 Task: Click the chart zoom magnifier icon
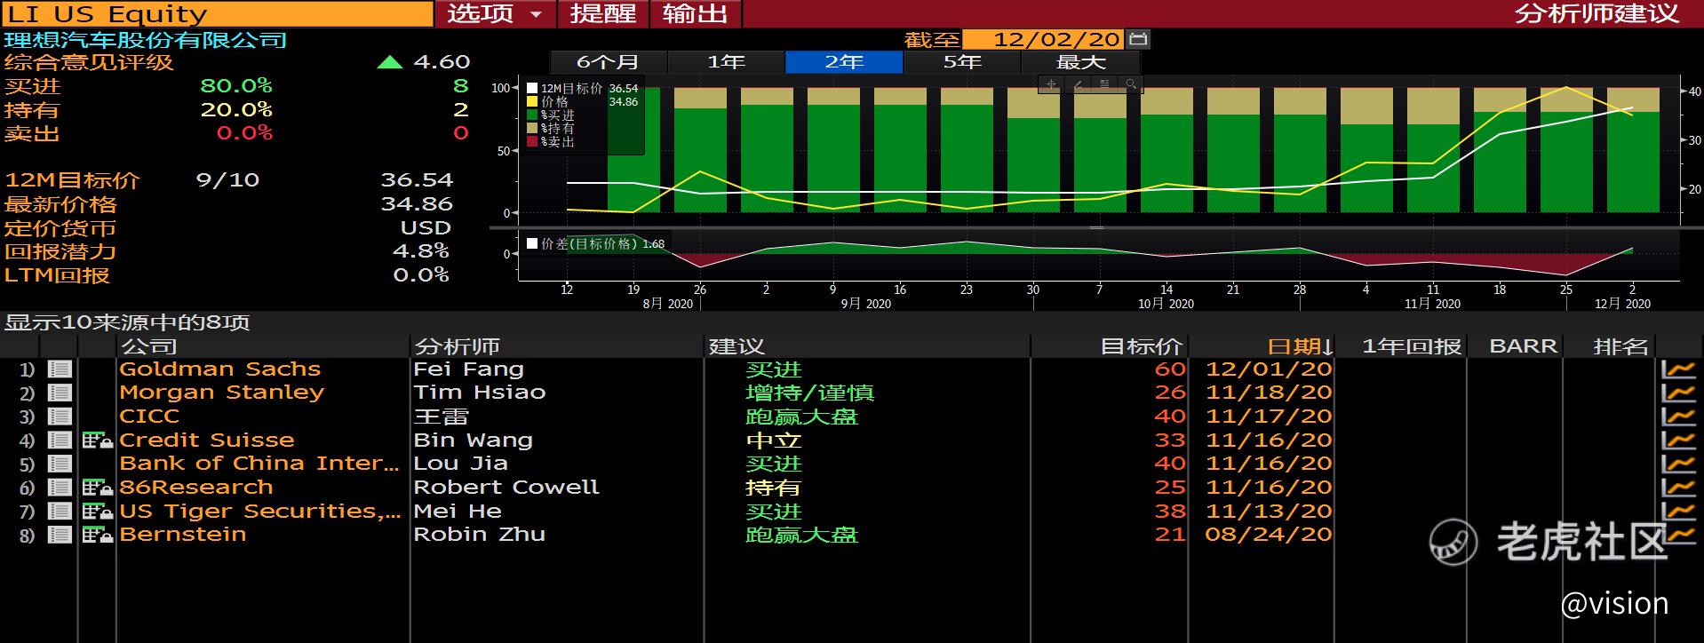click(x=1130, y=85)
